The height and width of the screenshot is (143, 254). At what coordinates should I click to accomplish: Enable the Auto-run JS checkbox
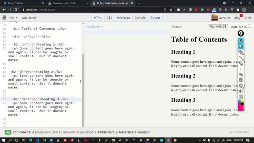[x=250, y=26]
